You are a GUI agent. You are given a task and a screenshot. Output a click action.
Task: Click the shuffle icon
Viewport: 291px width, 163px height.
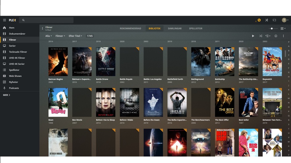[x=260, y=36]
